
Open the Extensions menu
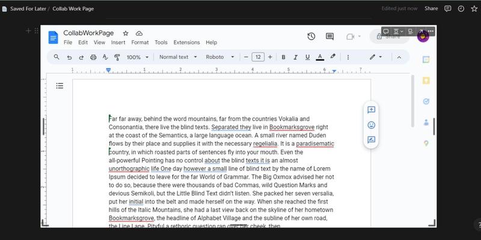186,43
